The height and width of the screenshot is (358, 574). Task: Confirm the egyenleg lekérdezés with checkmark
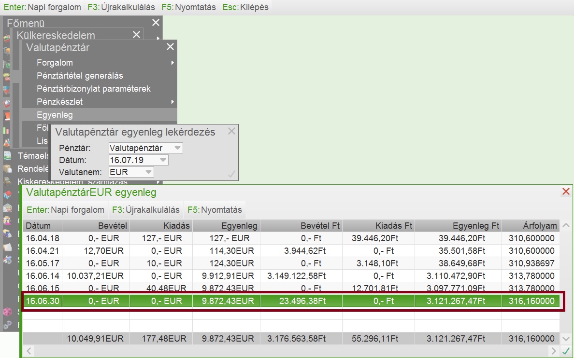coord(231,174)
